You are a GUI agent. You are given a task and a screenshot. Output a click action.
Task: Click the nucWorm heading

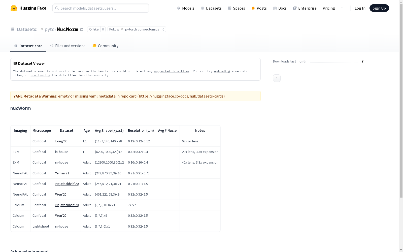click(20, 108)
